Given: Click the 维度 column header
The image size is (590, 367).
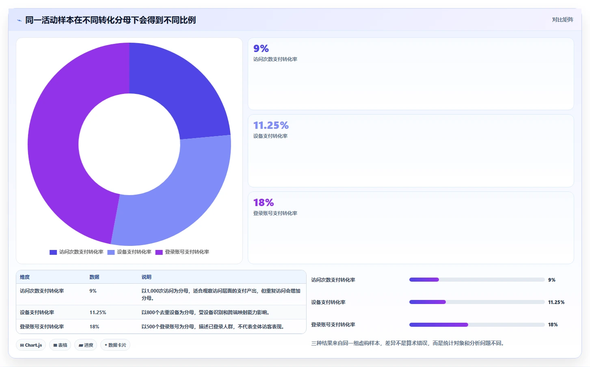Looking at the screenshot, I should click(x=25, y=277).
